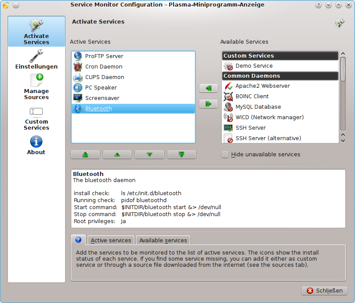This screenshot has height=303, width=355.
Task: Open Custom Services from the sidebar
Action: [36, 111]
